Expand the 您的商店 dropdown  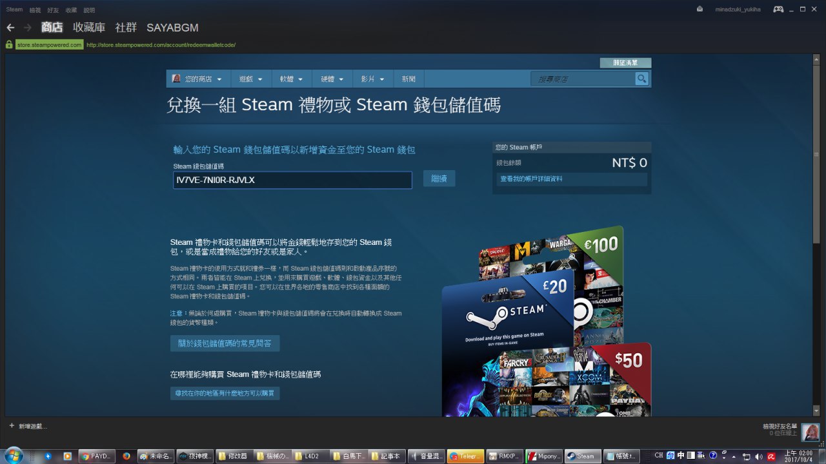tap(197, 79)
